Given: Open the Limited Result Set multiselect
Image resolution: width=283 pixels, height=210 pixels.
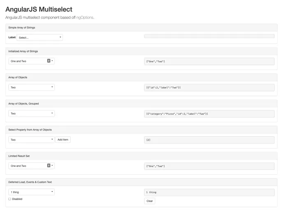Looking at the screenshot, I should click(x=31, y=166).
